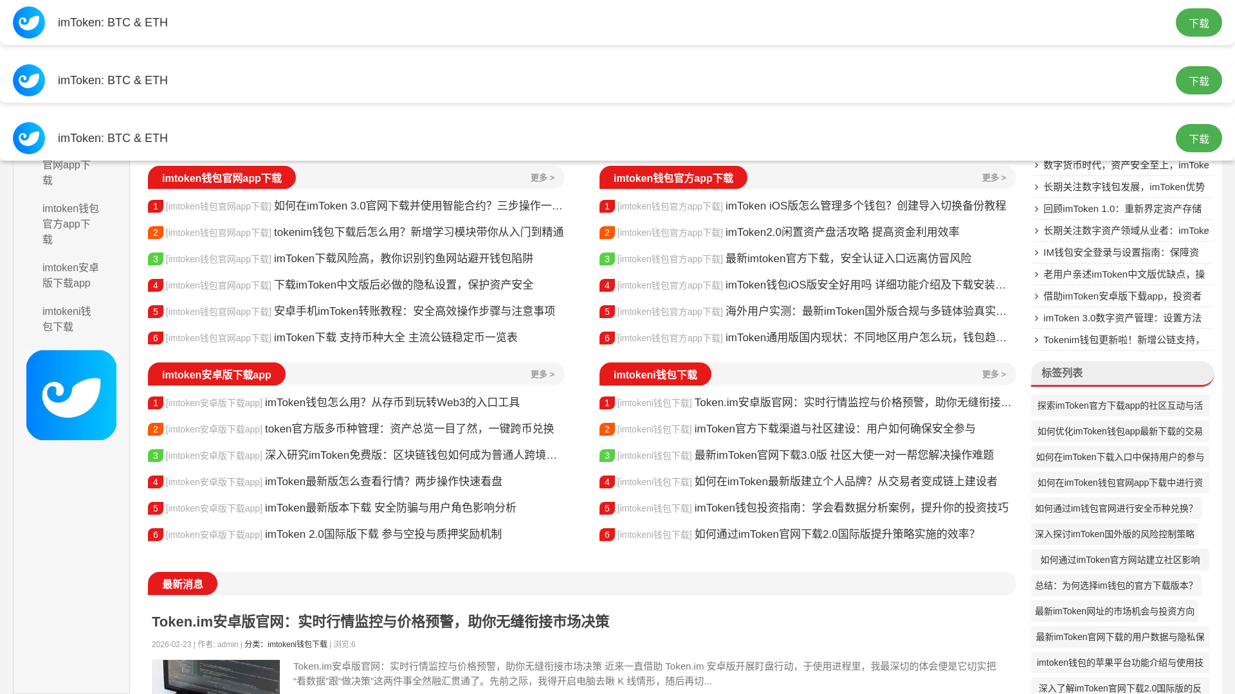Click imToken logo in the third banner
1235x694 pixels.
[29, 138]
